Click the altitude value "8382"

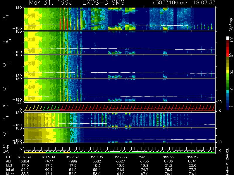point(97,161)
